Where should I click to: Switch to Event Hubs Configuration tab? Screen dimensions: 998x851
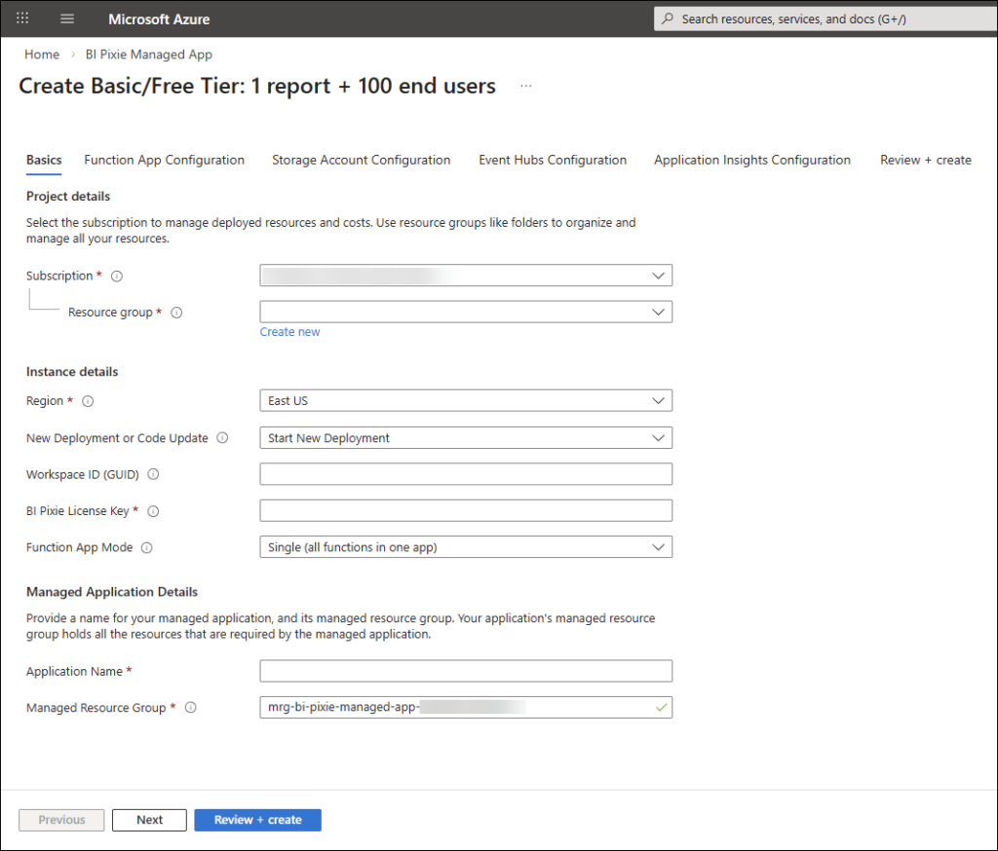pyautogui.click(x=553, y=160)
